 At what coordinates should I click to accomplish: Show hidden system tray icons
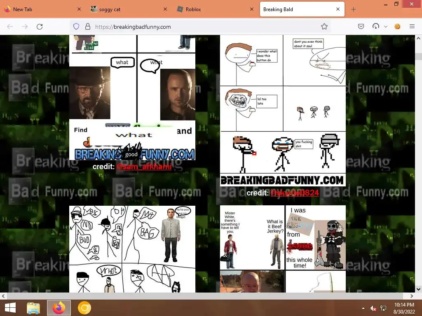363,308
